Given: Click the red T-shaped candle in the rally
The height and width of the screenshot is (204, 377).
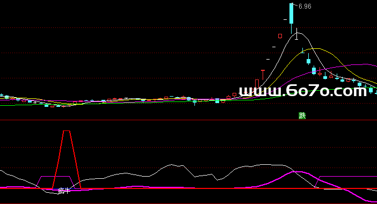Looking at the screenshot, I should pos(263,75).
